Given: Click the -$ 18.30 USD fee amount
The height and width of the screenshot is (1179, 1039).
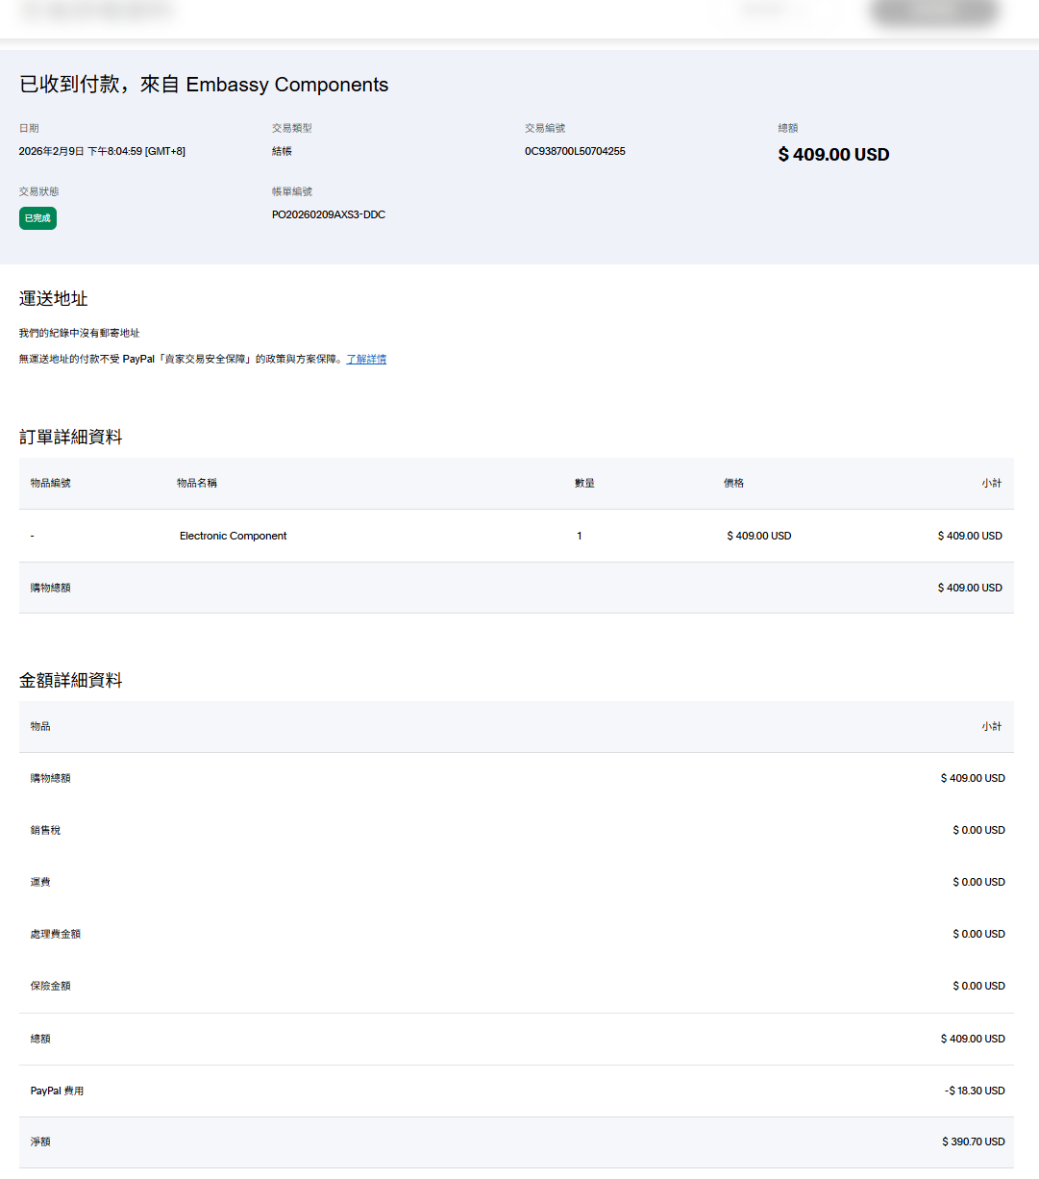Looking at the screenshot, I should pyautogui.click(x=975, y=1091).
